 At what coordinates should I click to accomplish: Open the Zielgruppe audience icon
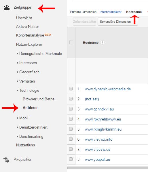pyautogui.click(x=7, y=7)
